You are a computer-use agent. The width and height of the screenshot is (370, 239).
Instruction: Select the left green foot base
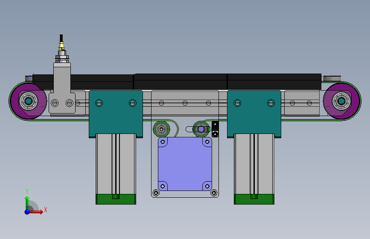pyautogui.click(x=116, y=199)
